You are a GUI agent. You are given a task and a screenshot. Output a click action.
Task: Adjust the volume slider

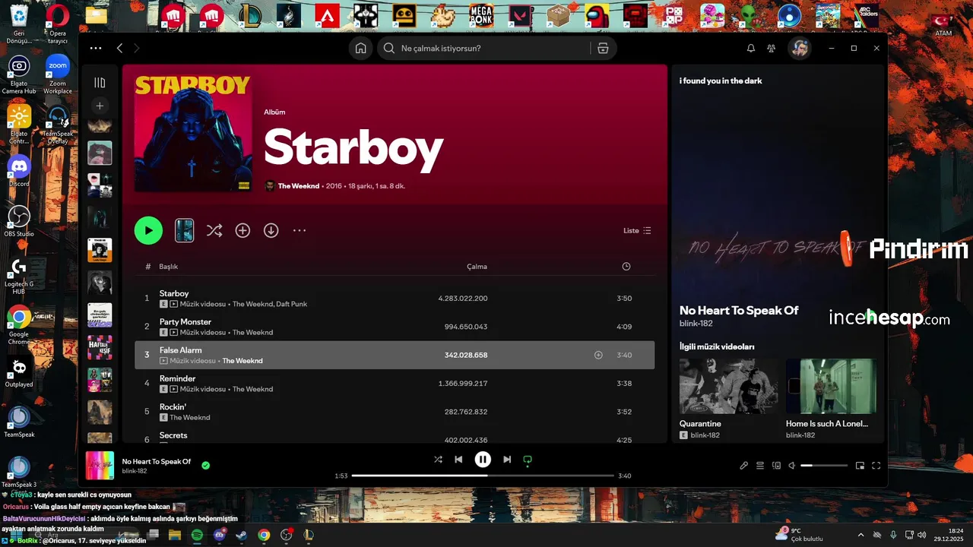click(x=824, y=465)
